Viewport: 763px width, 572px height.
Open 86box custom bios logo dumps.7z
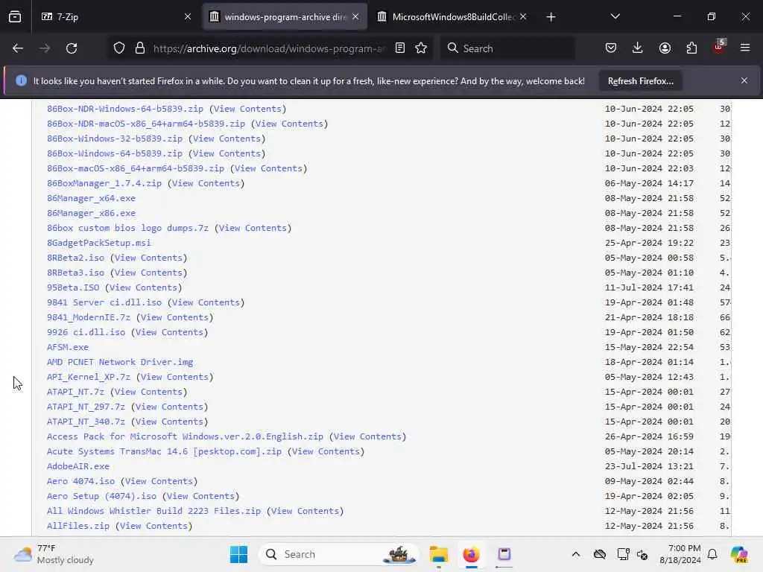(127, 228)
